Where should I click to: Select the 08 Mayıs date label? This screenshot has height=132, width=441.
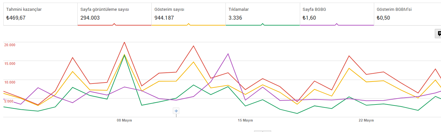(124, 121)
